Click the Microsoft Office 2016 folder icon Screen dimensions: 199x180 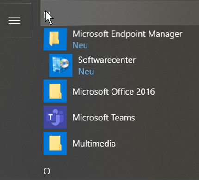pos(55,91)
